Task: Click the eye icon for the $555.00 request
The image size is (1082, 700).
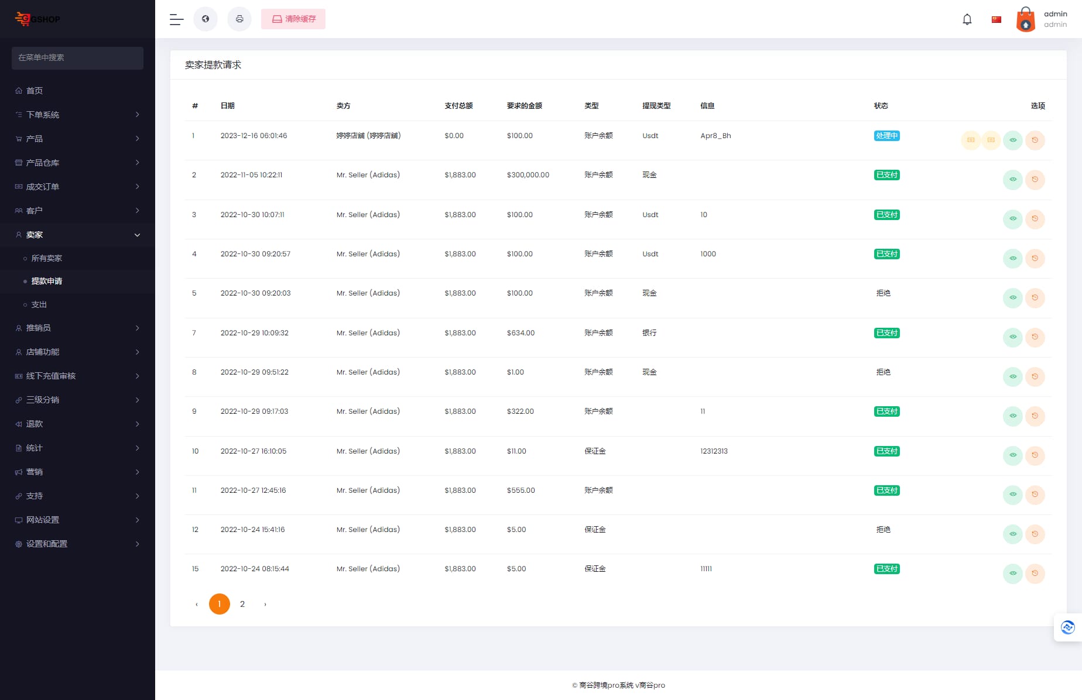Action: (1012, 495)
